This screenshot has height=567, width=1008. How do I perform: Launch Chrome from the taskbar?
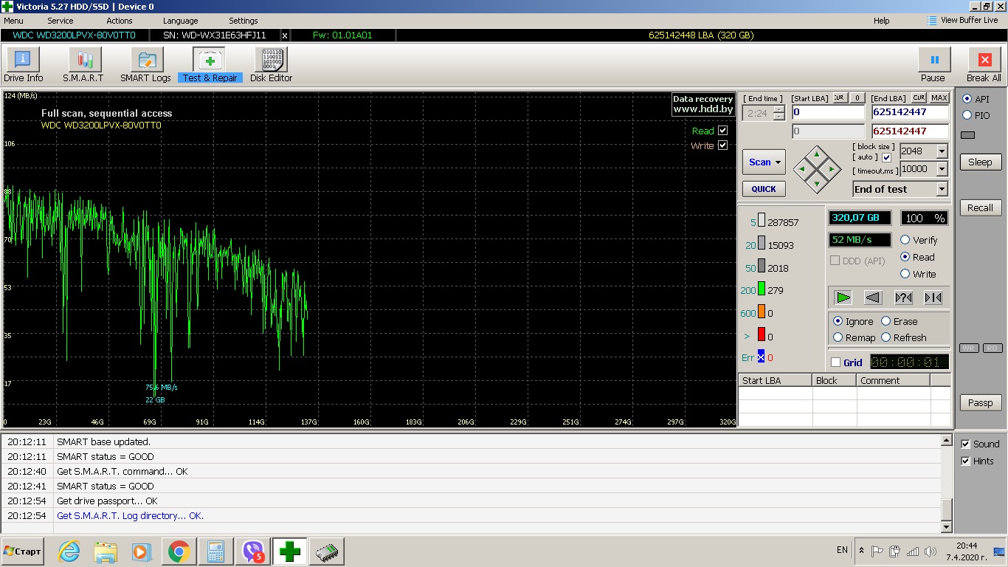pos(179,551)
